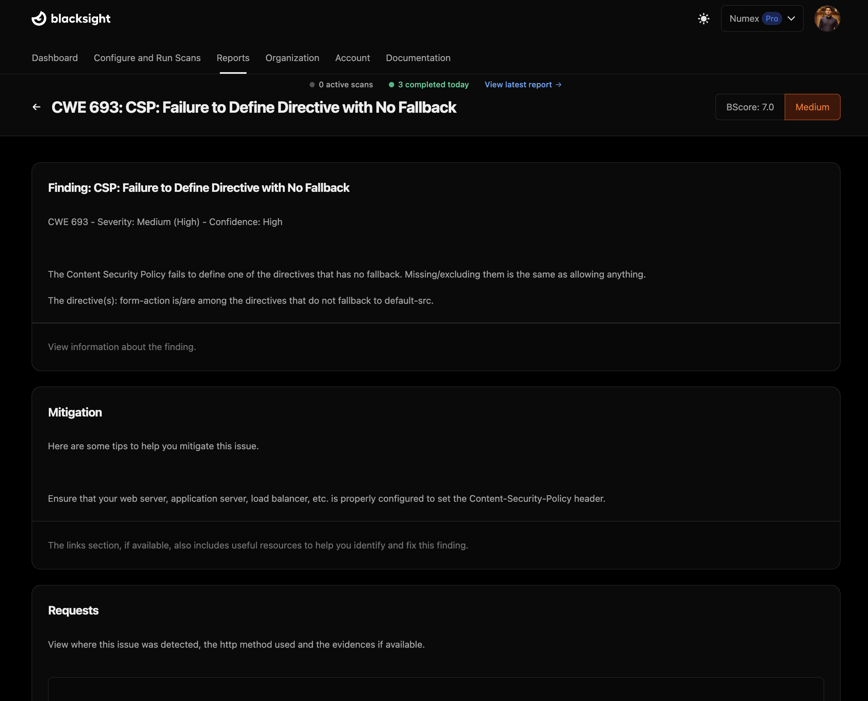This screenshot has width=868, height=701.
Task: Click the Pro plan badge
Action: [x=772, y=18]
